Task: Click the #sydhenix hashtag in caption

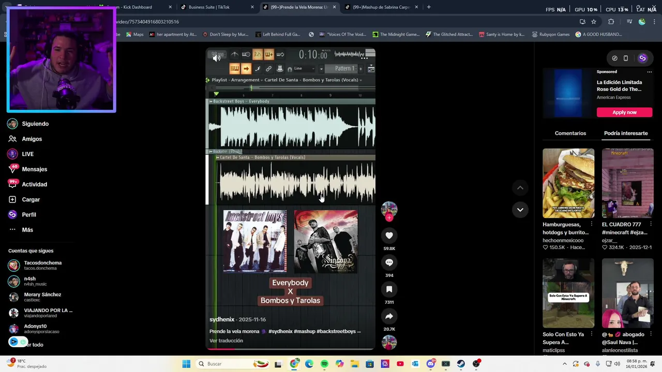Action: pyautogui.click(x=280, y=331)
